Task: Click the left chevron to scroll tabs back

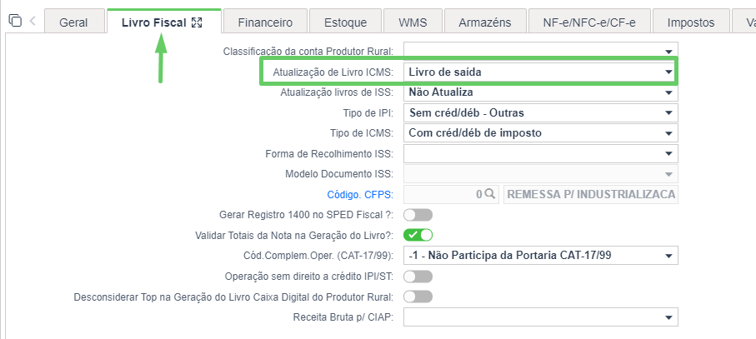Action: (33, 21)
